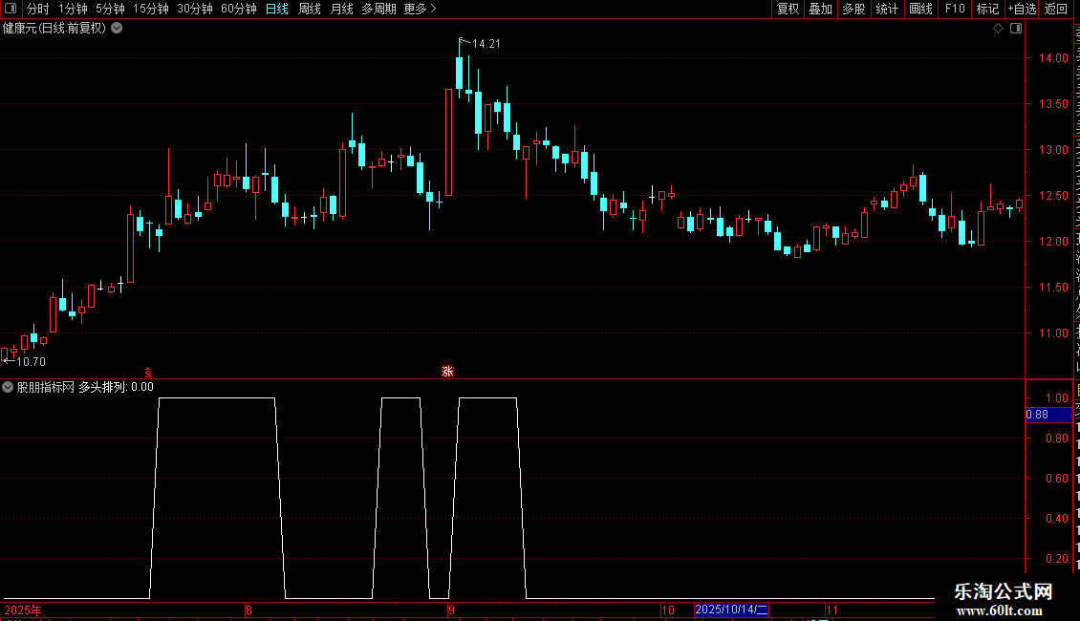The height and width of the screenshot is (621, 1080).
Task: Click the 0.80 indicator axis label
Action: (x=1056, y=439)
